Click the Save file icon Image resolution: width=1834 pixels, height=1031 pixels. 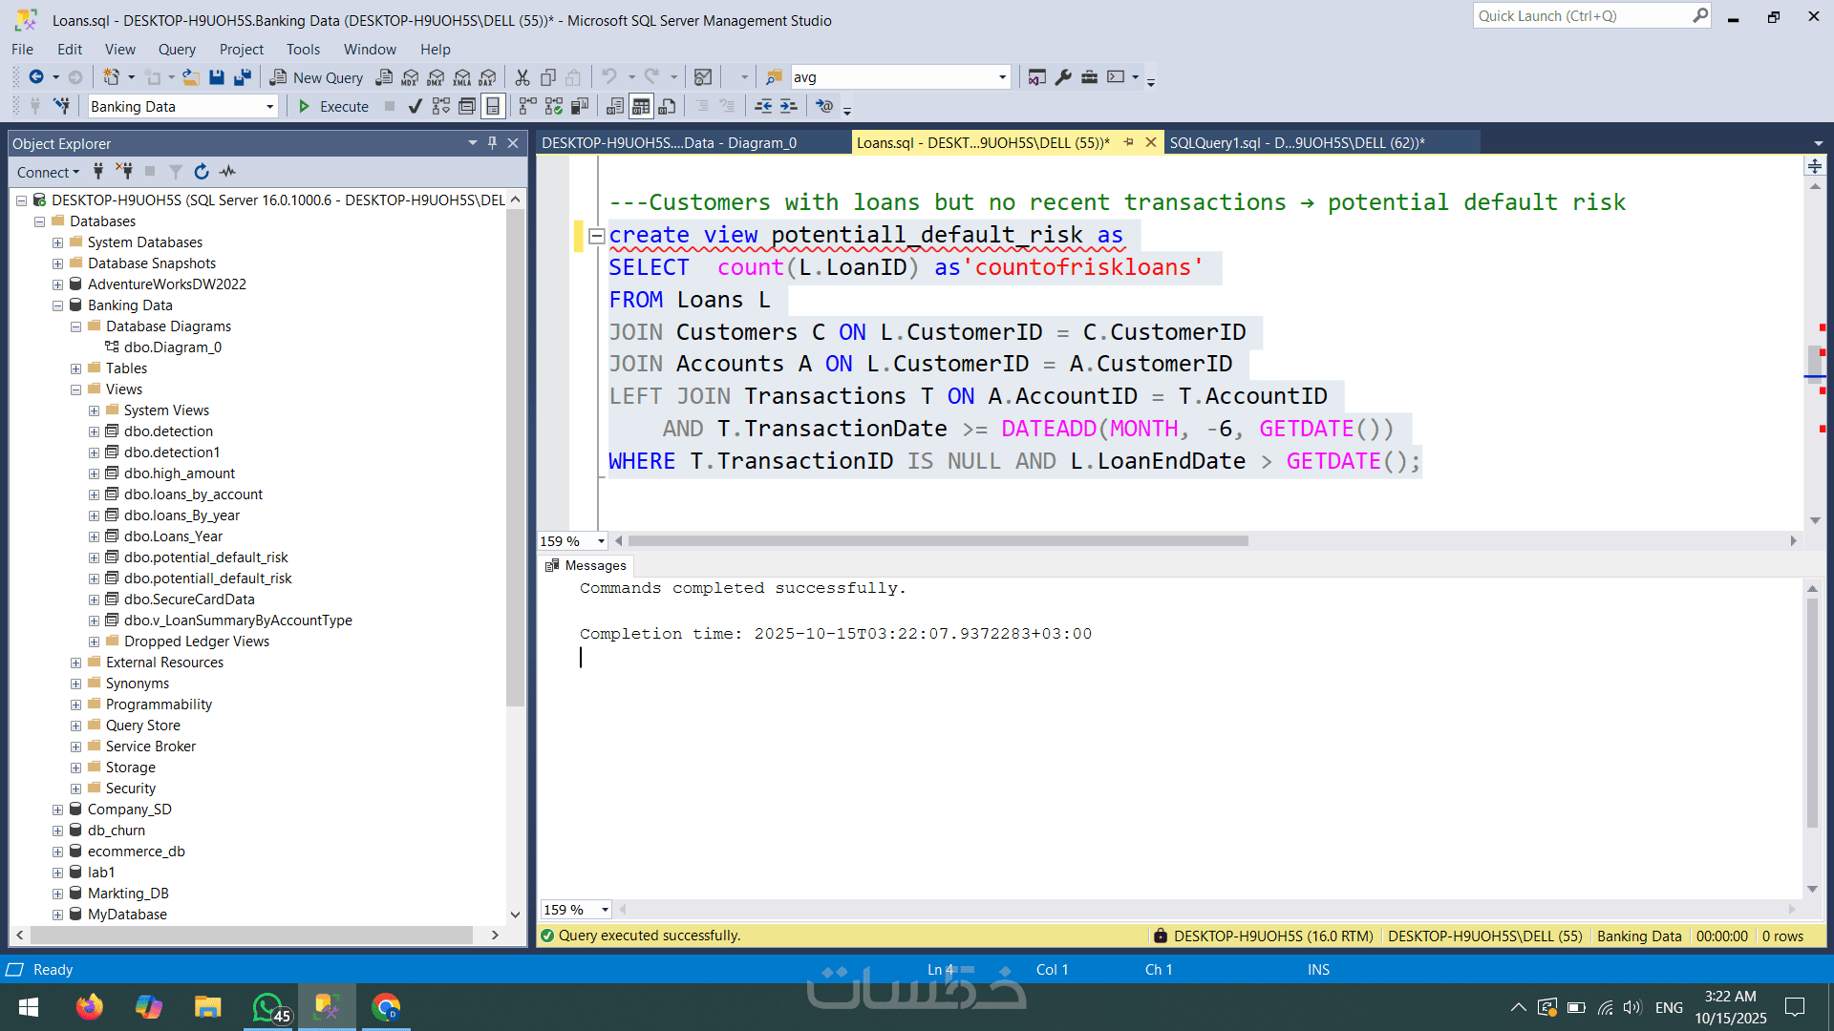pyautogui.click(x=217, y=77)
